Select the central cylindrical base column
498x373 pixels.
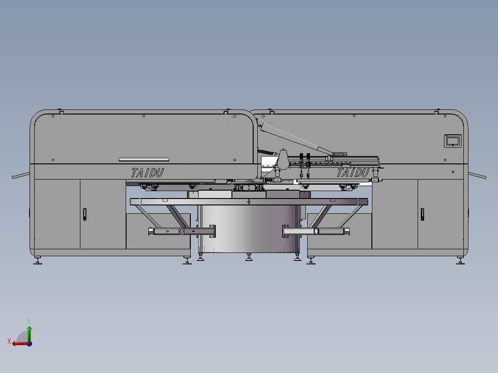(249, 229)
